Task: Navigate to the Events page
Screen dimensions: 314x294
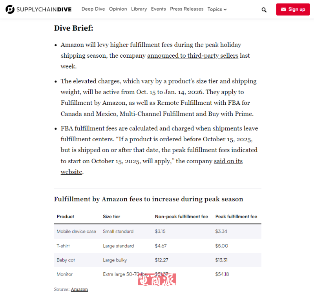Action: [x=158, y=9]
